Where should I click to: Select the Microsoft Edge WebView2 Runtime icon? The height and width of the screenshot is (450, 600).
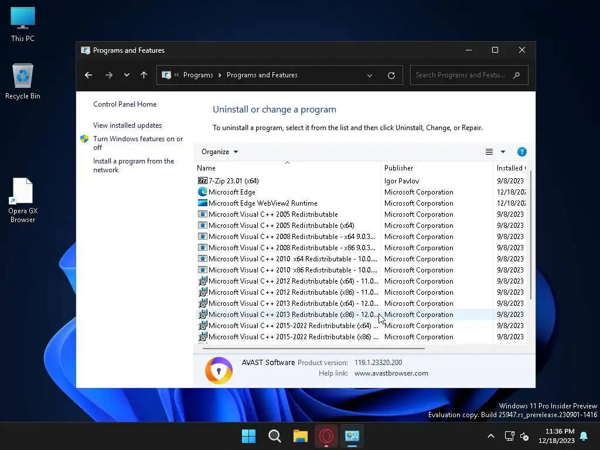202,203
